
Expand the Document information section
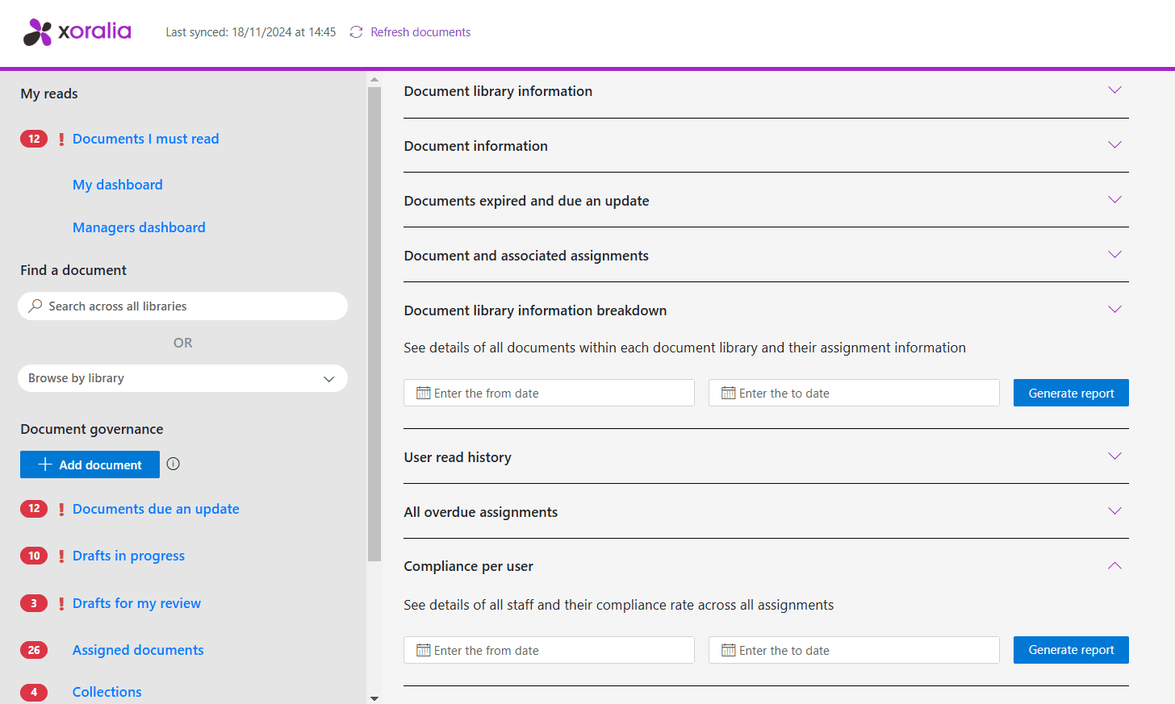pos(1114,145)
